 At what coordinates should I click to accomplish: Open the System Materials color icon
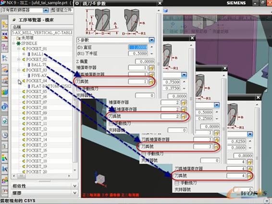click(4, 157)
